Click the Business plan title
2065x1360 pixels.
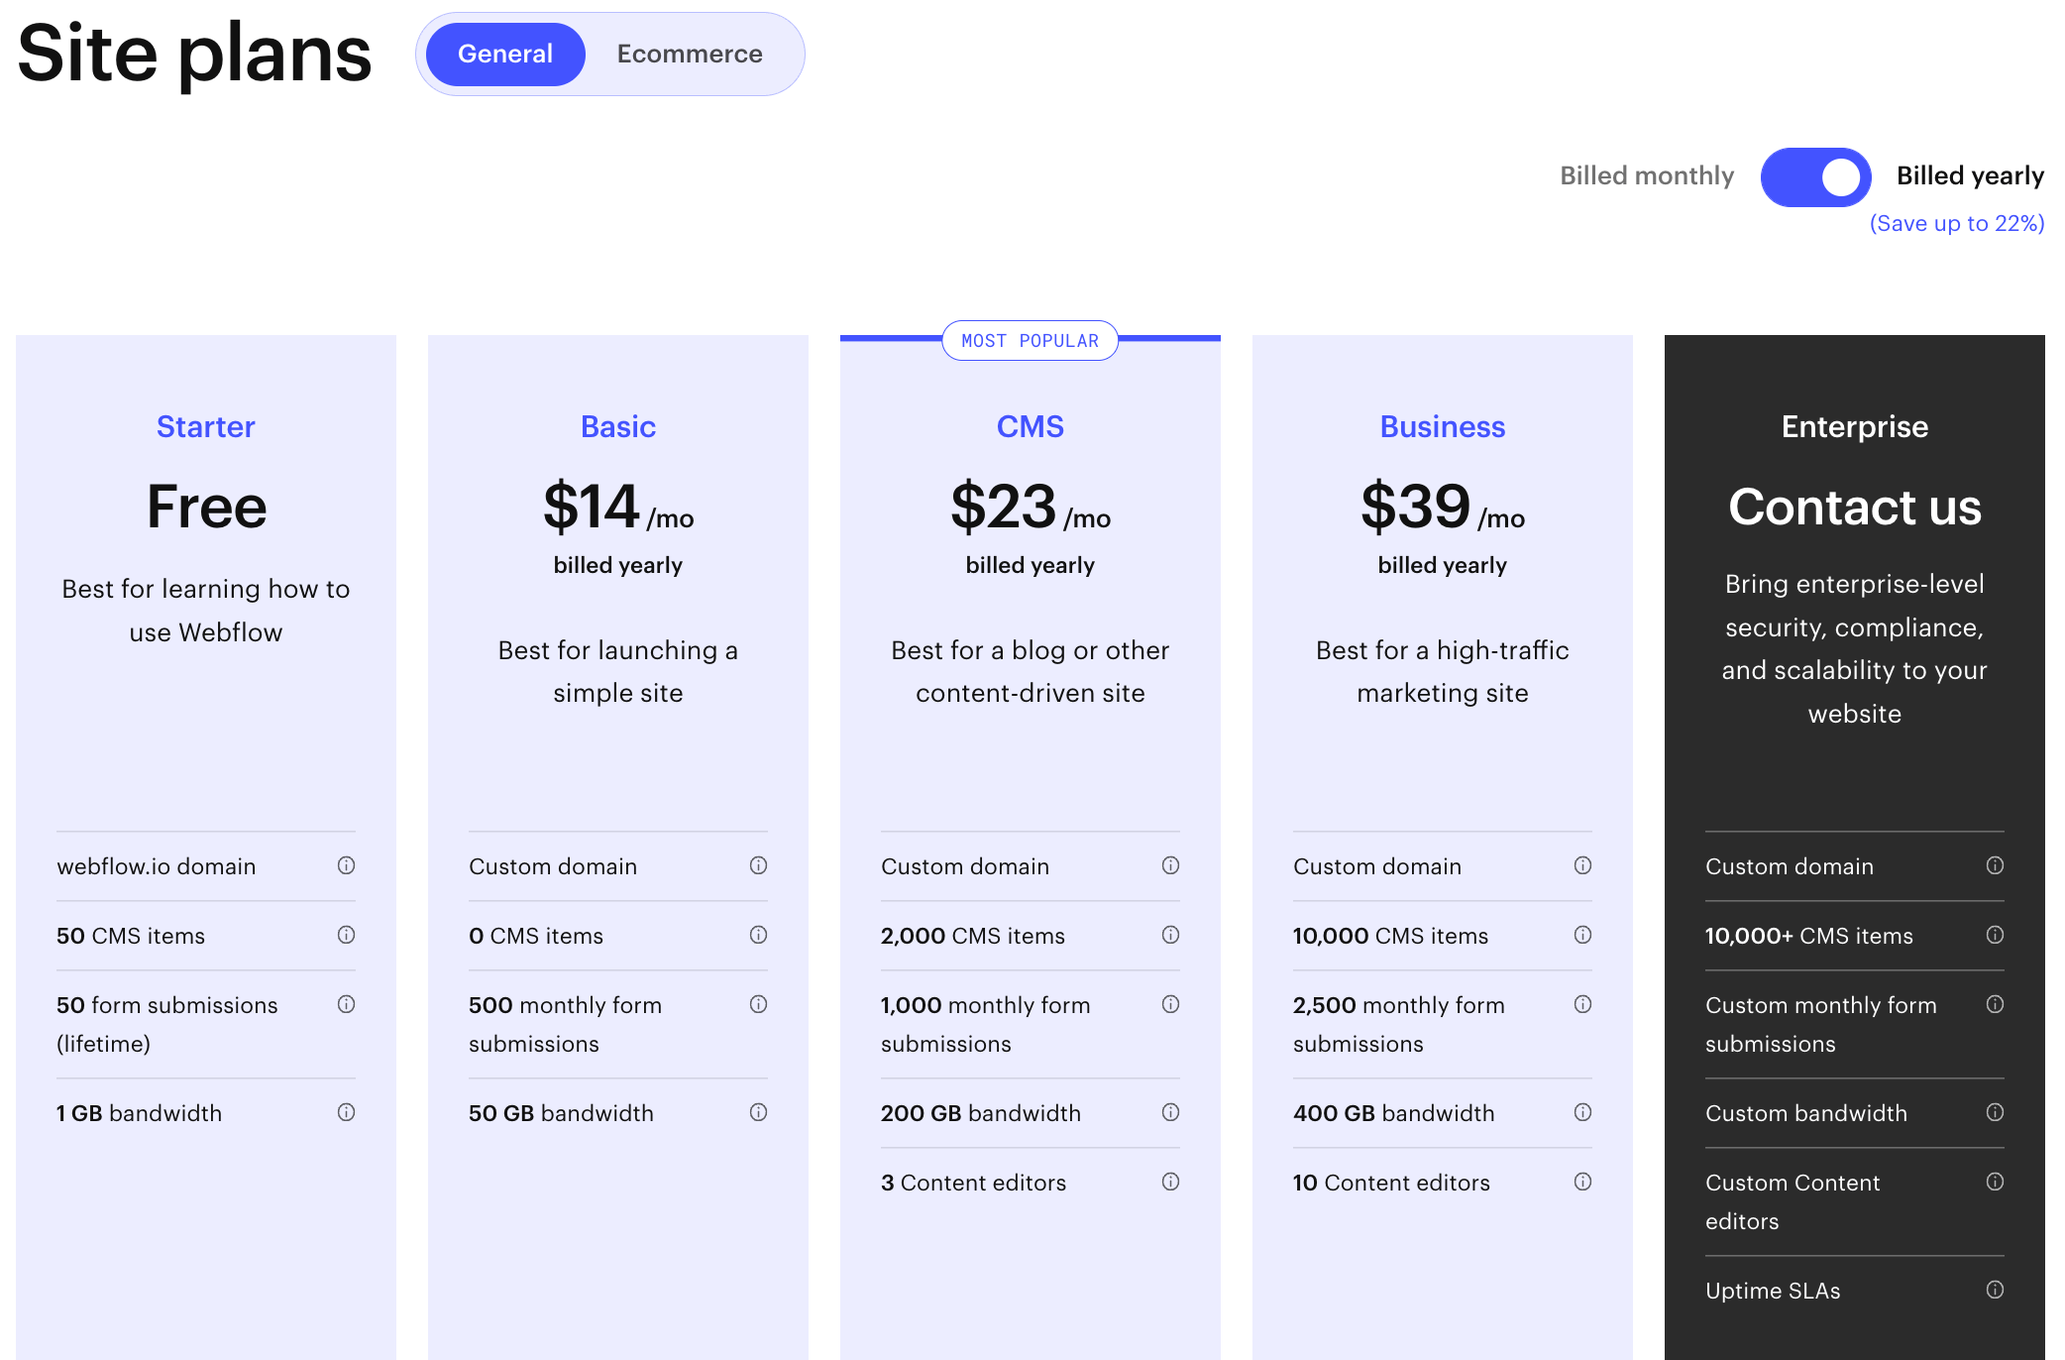(1442, 426)
